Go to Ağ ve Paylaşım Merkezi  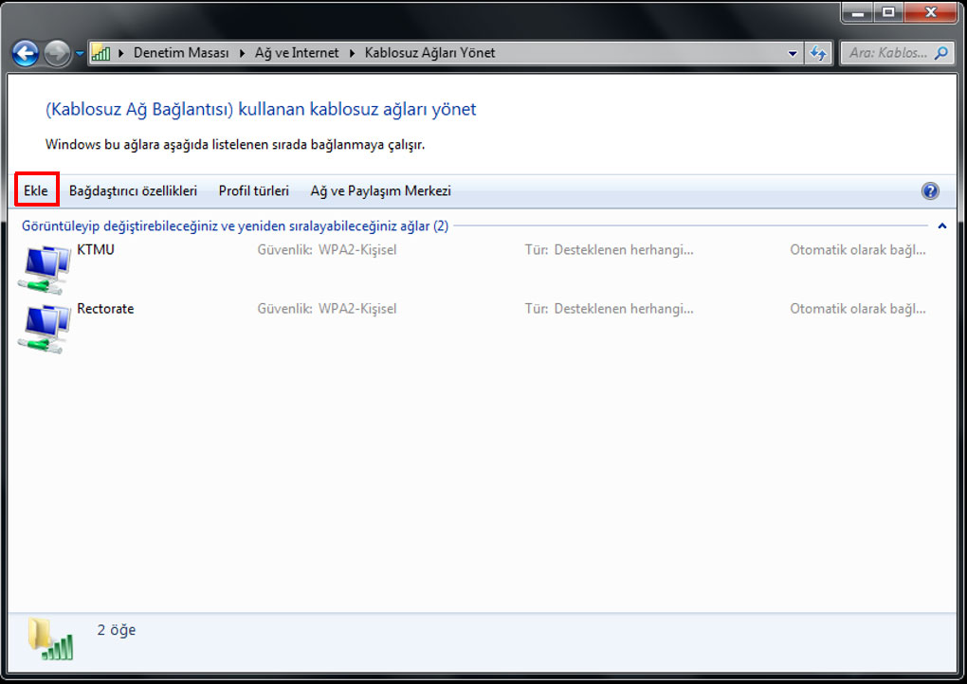click(x=380, y=191)
